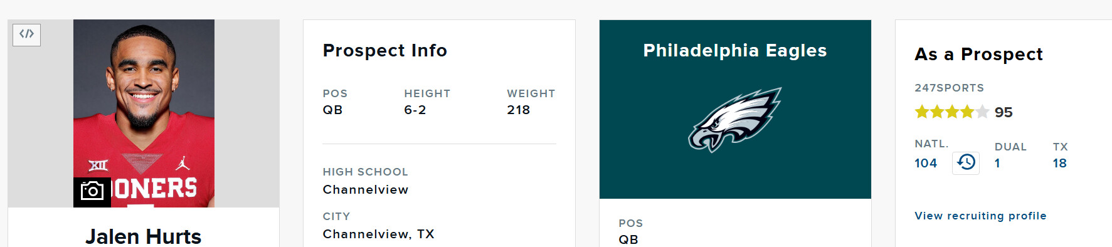Click the Philadelphia Eagles team title
Screen dimensions: 1112x247
735,50
